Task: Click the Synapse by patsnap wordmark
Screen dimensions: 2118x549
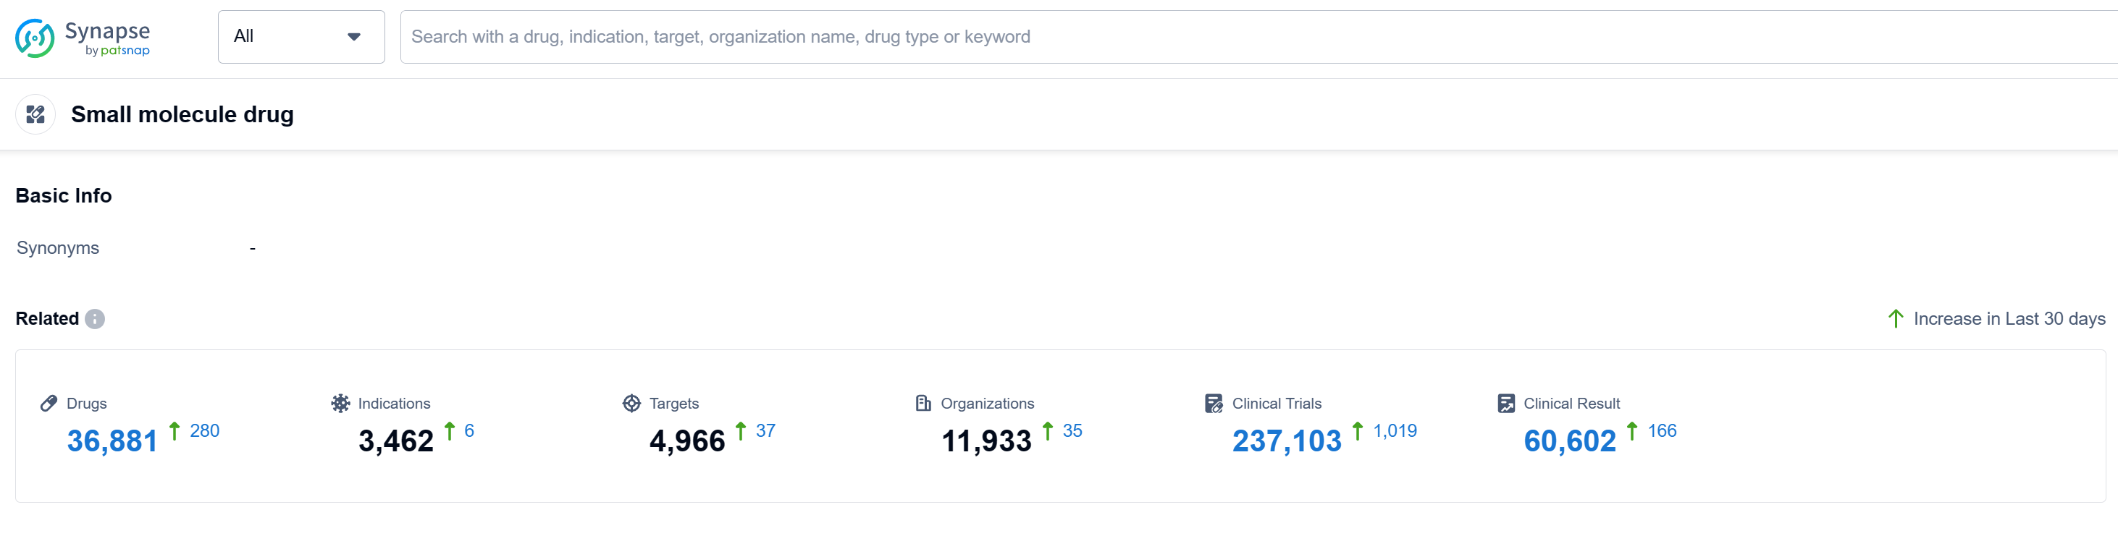Action: (x=108, y=38)
